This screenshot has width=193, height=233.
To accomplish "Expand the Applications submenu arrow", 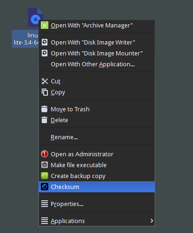I will pyautogui.click(x=152, y=221).
